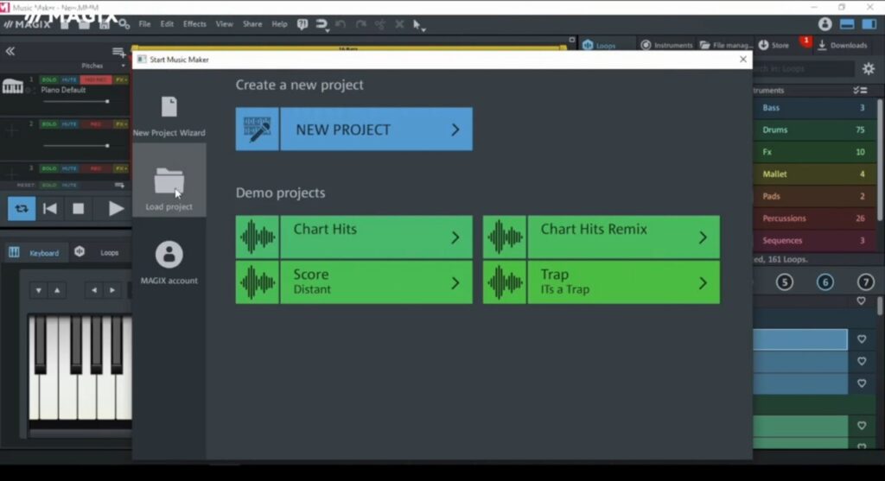Click the NEW PROJECT button

353,130
